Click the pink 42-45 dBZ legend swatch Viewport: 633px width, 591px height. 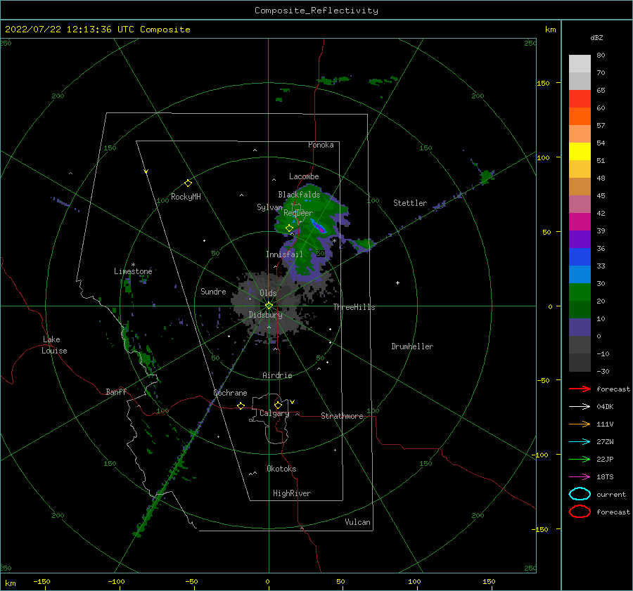(580, 204)
